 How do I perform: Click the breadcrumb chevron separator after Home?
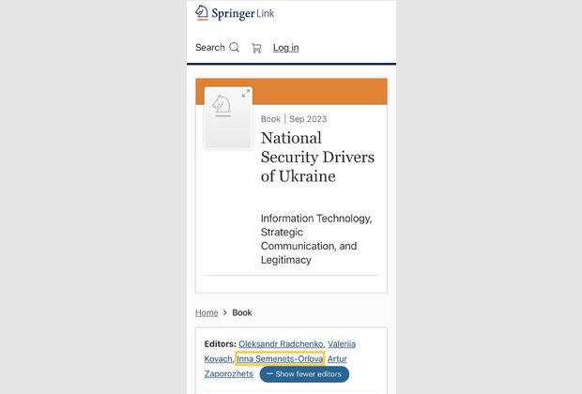pos(225,312)
